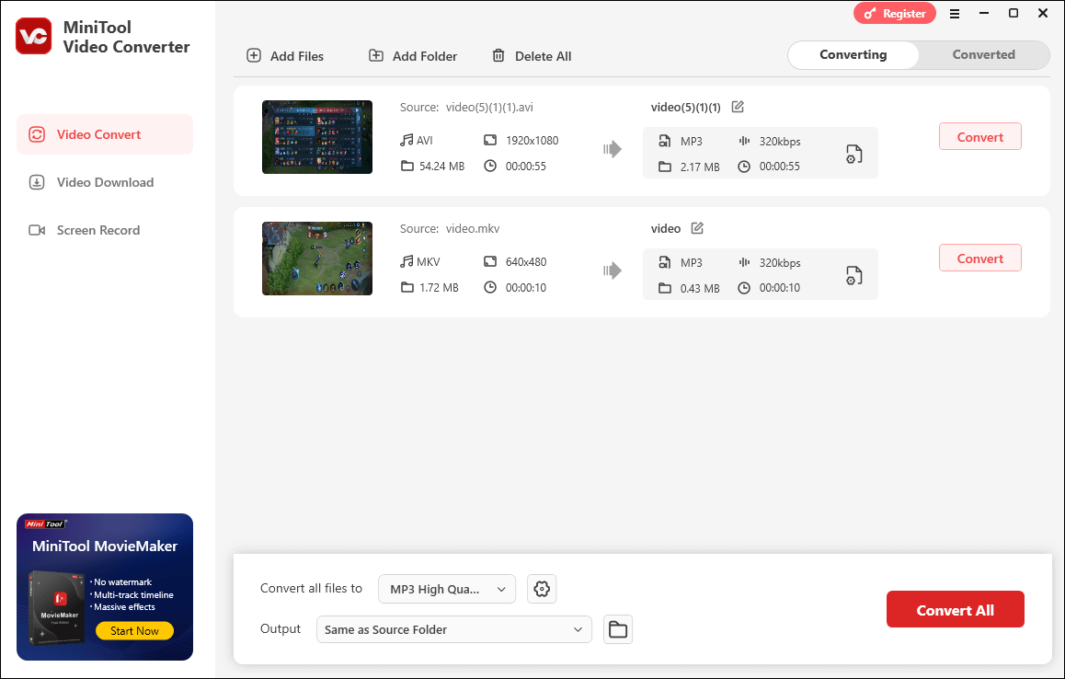Click the 0.43 MB output size icon
Image resolution: width=1065 pixels, height=679 pixels.
point(665,288)
